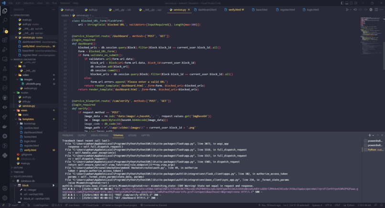Open the GitHub icon in activity bar
The width and height of the screenshot is (385, 208).
pos(5,98)
